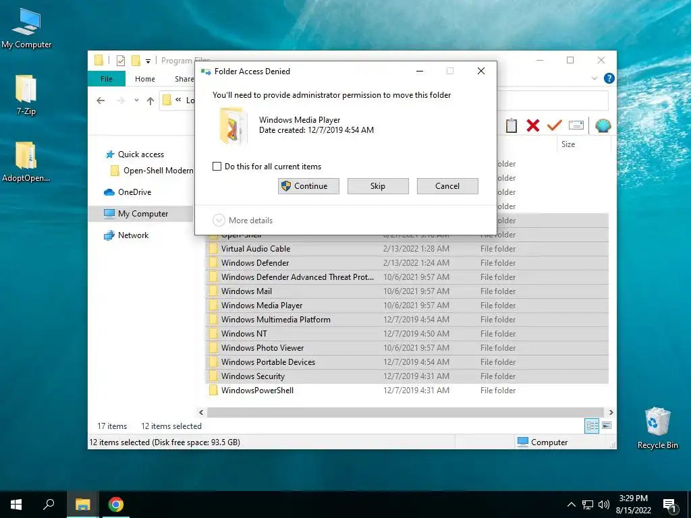Select Windows Defender Advanced Threat Protection folder
The height and width of the screenshot is (518, 691).
(x=407, y=277)
